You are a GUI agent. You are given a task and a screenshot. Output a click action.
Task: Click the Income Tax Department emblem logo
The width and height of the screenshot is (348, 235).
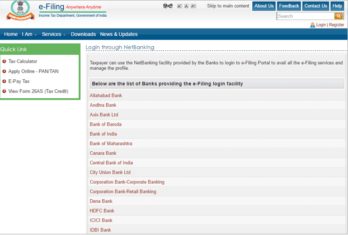(20, 11)
